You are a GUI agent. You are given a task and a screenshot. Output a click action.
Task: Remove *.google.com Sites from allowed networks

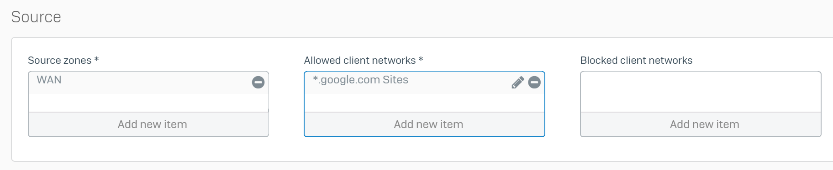point(534,82)
